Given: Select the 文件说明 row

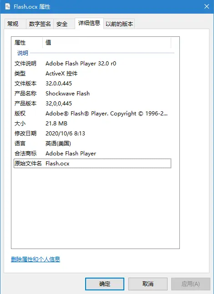Looking at the screenshot, I should (92, 64).
